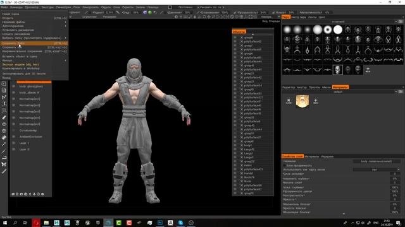The image size is (405, 227).
Task: Open the materials folder default dropdown
Action: (x=396, y=91)
